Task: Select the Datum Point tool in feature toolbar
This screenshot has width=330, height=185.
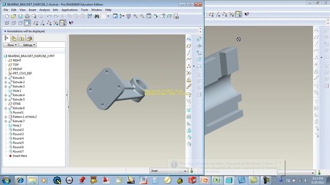Action: click(x=189, y=66)
